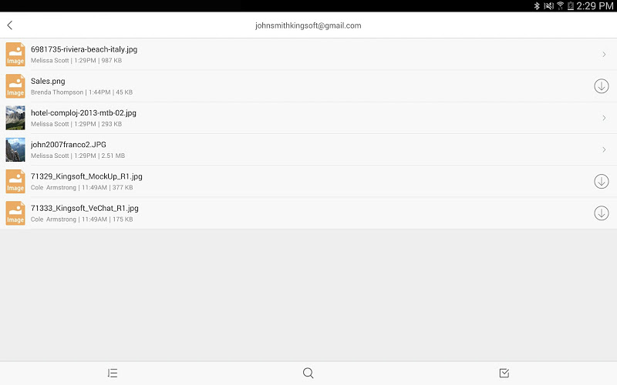Tap the image file icon for 71333_Kingsoft_VeChat_R1.jpg

coord(15,213)
